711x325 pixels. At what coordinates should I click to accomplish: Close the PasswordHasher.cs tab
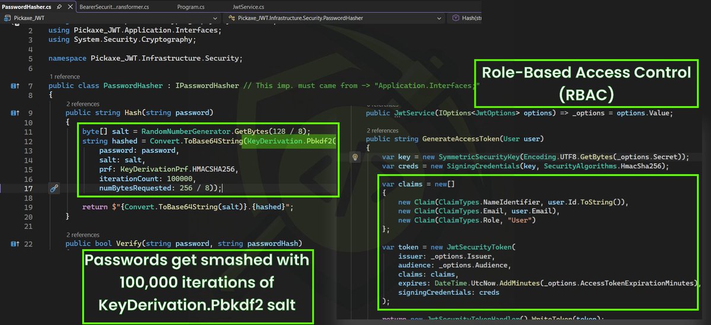69,7
